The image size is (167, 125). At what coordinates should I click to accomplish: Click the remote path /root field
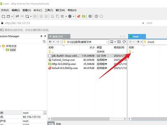[155, 42]
